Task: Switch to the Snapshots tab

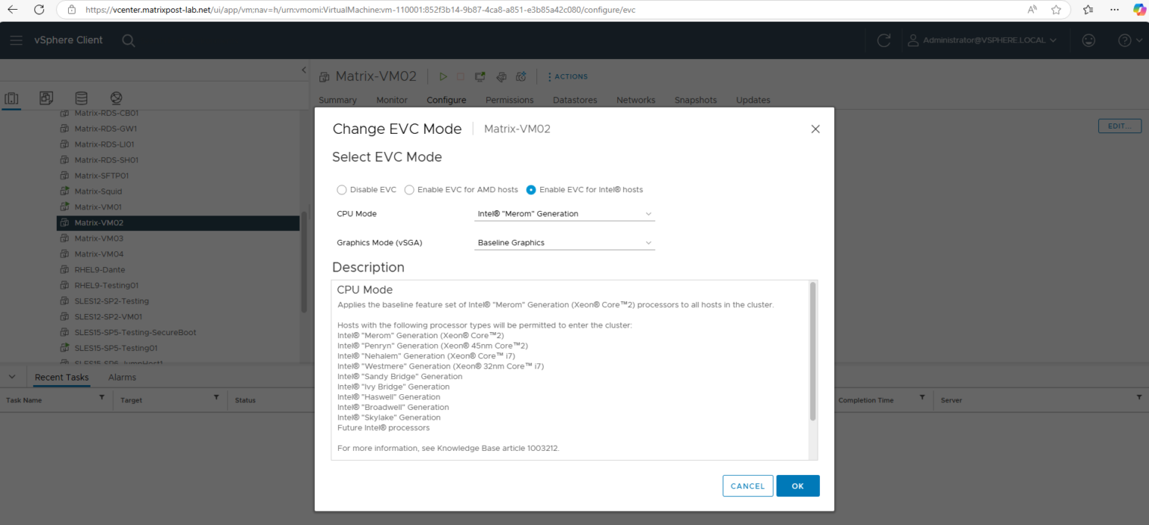Action: pos(695,99)
